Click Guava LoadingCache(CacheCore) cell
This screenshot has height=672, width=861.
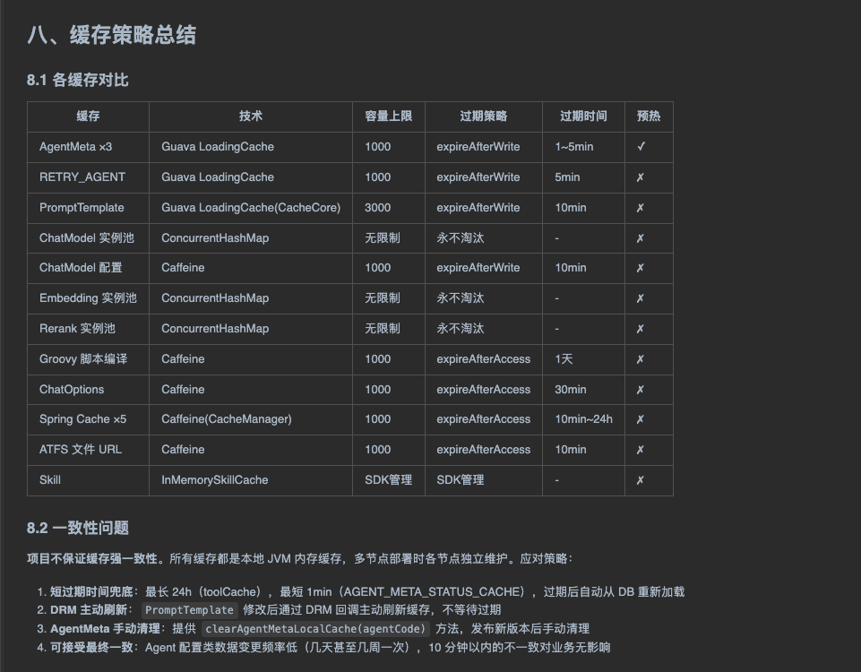[x=251, y=208]
